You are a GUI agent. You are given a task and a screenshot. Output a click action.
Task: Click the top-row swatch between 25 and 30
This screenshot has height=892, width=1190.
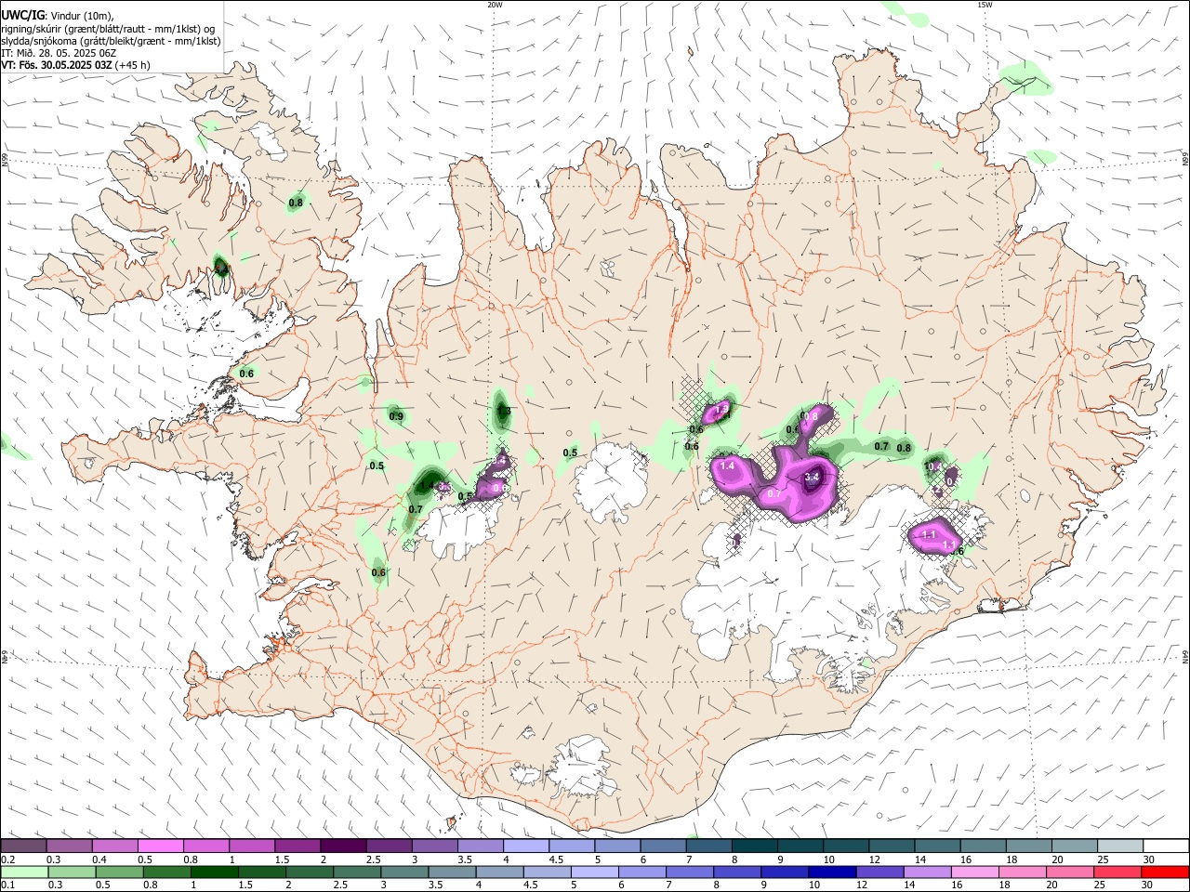point(1120,846)
